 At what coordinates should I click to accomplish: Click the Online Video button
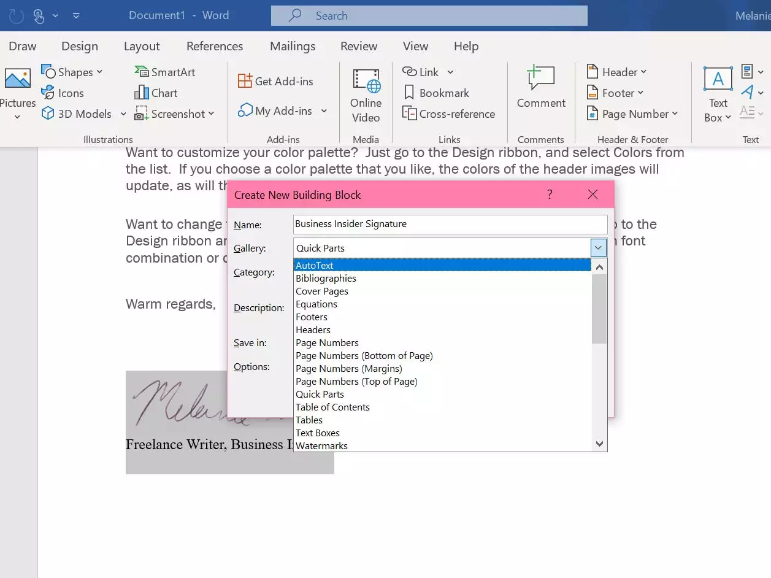click(366, 95)
